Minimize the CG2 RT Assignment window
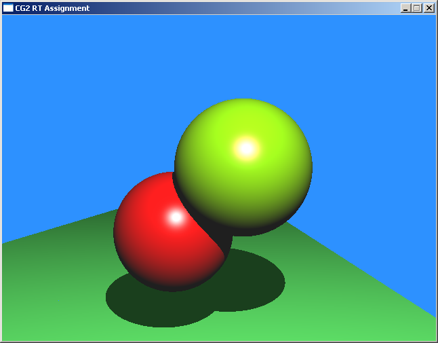This screenshot has height=343, width=438. click(x=405, y=8)
